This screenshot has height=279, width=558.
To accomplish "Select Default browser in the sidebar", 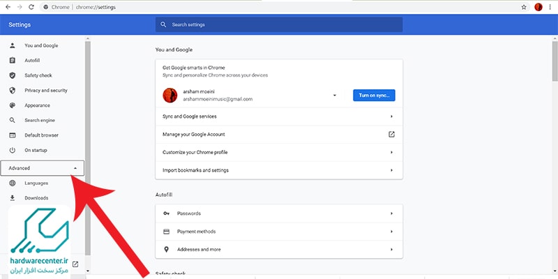I will click(41, 135).
